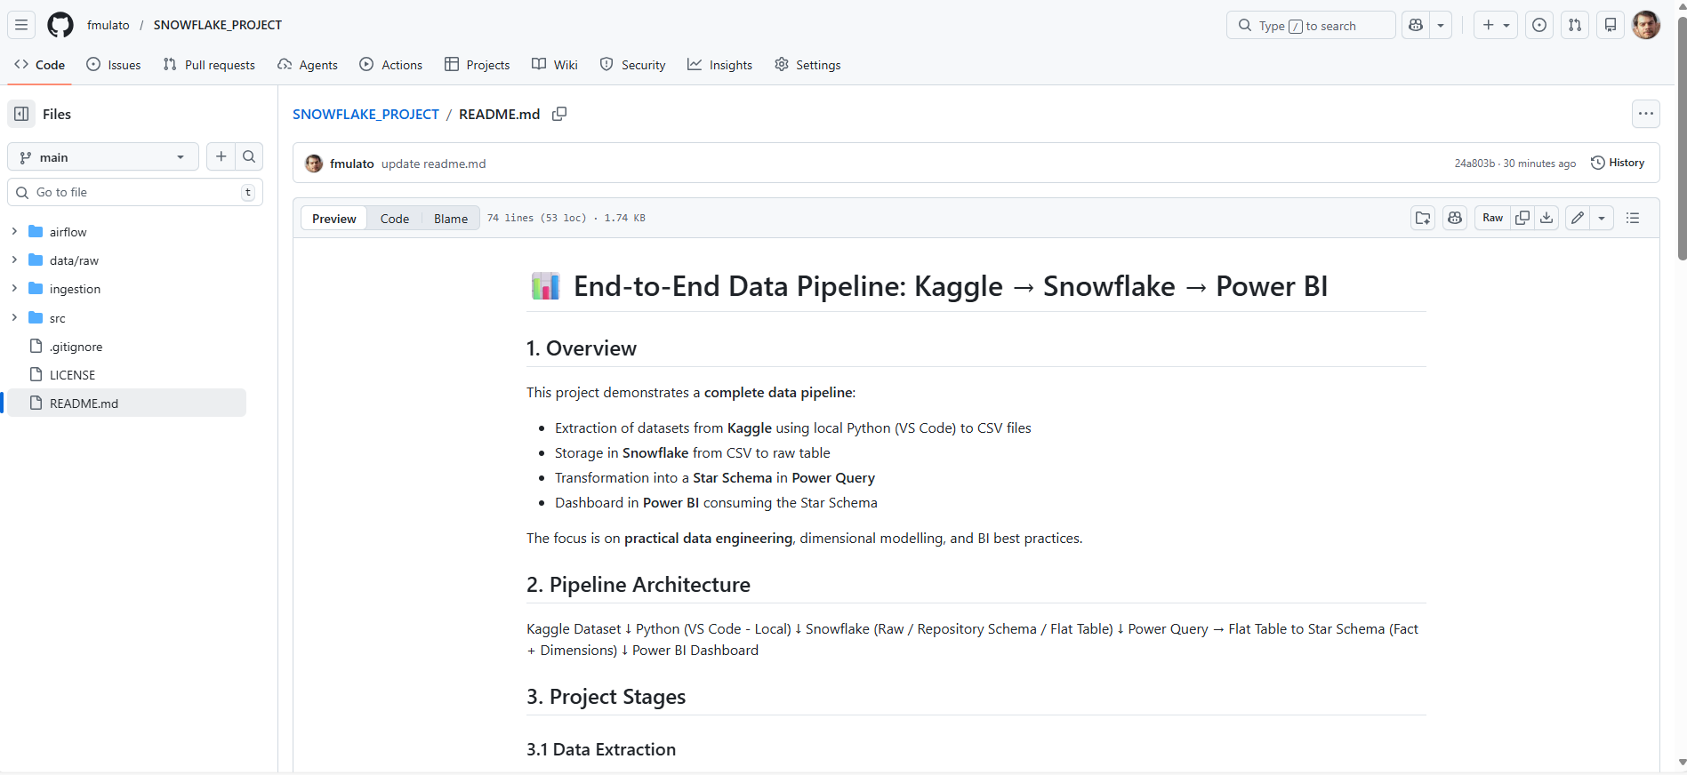Open your pull requests list icon

tap(1575, 25)
